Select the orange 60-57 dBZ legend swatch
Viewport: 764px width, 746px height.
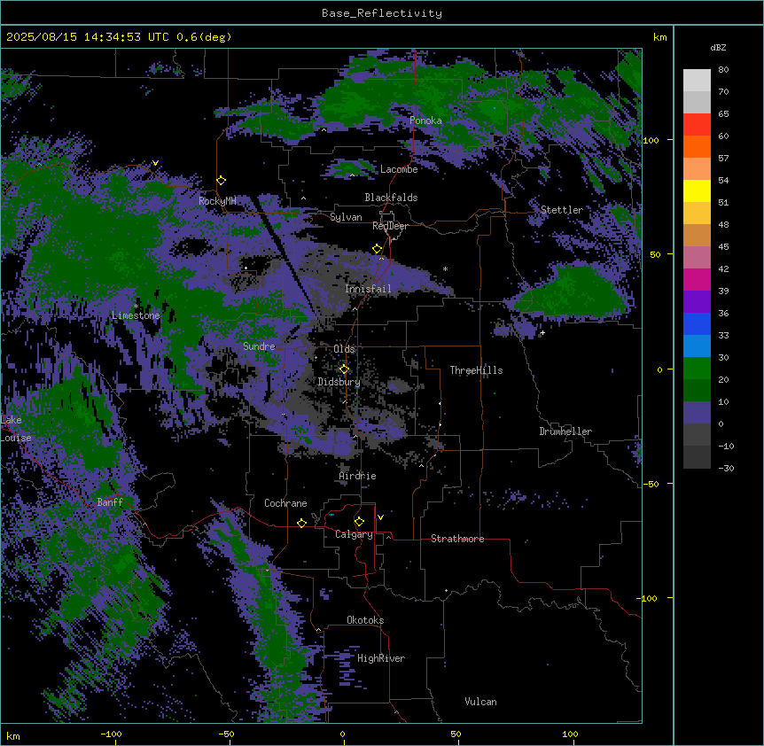pyautogui.click(x=697, y=146)
